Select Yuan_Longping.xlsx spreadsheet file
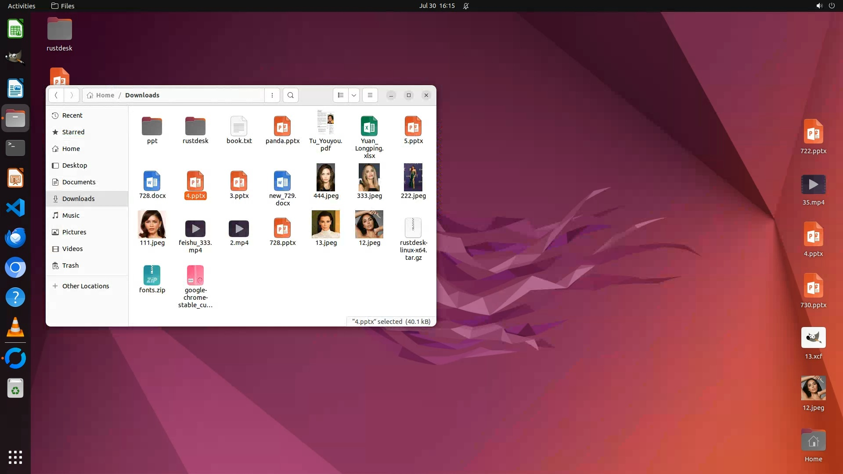 click(369, 127)
